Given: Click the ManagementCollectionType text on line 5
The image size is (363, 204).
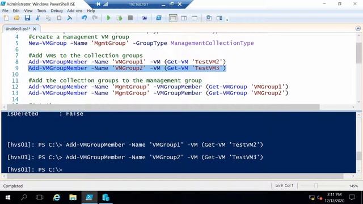Looking at the screenshot, I should [x=212, y=43].
